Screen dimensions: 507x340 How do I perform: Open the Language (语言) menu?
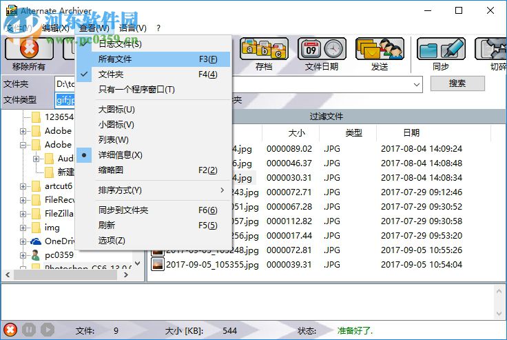132,28
